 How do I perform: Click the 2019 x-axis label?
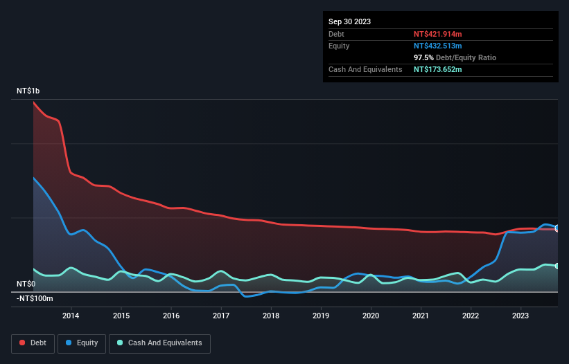pyautogui.click(x=321, y=316)
